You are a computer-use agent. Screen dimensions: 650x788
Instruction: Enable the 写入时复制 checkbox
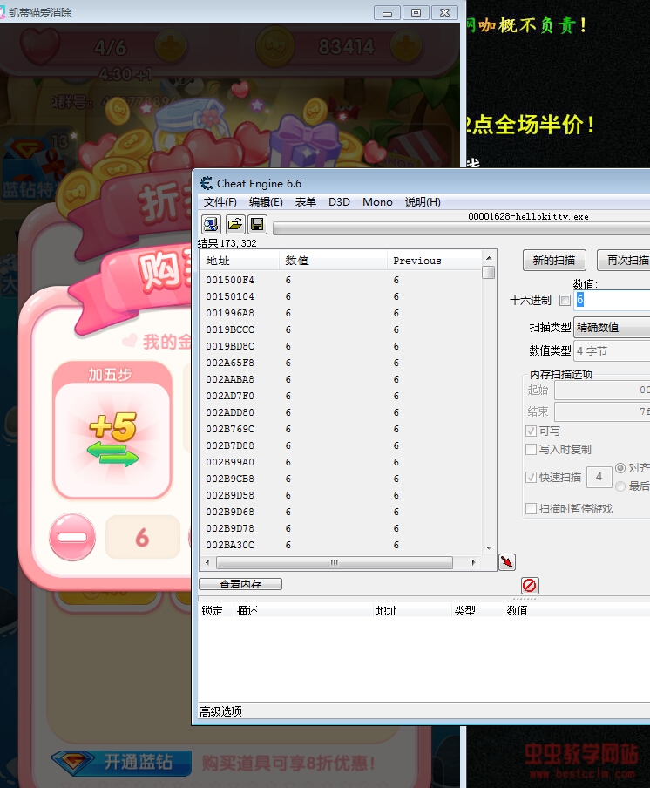pyautogui.click(x=531, y=449)
